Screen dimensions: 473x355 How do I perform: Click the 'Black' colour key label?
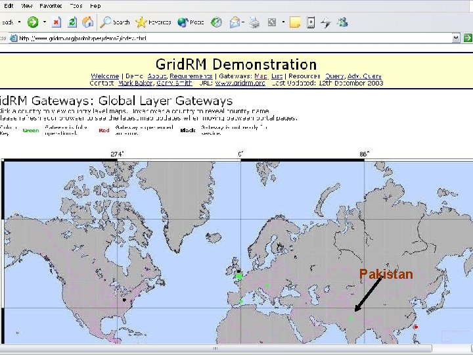click(188, 130)
